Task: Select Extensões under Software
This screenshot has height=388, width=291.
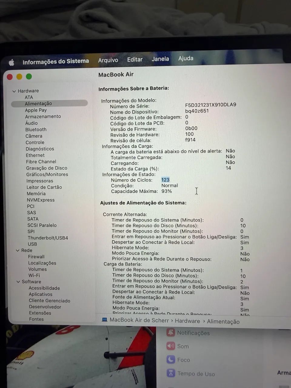Action: (40, 313)
